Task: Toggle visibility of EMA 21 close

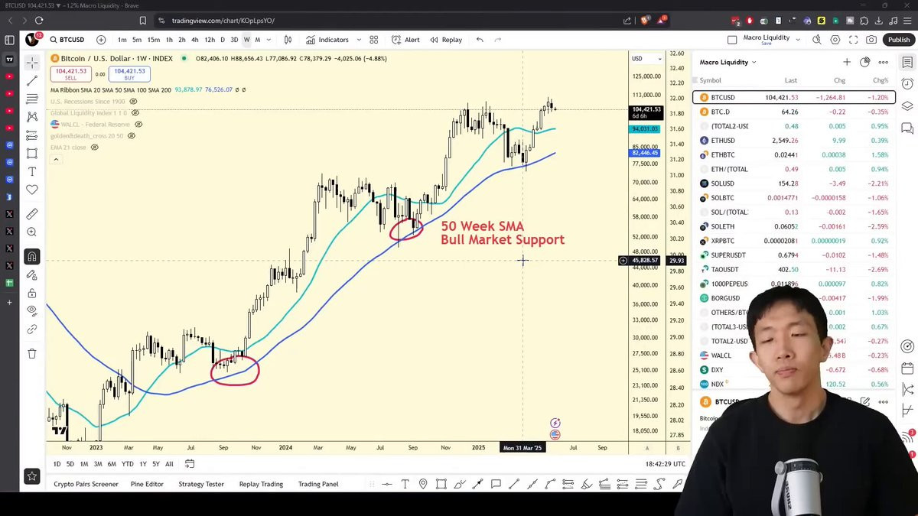Action: pyautogui.click(x=94, y=148)
